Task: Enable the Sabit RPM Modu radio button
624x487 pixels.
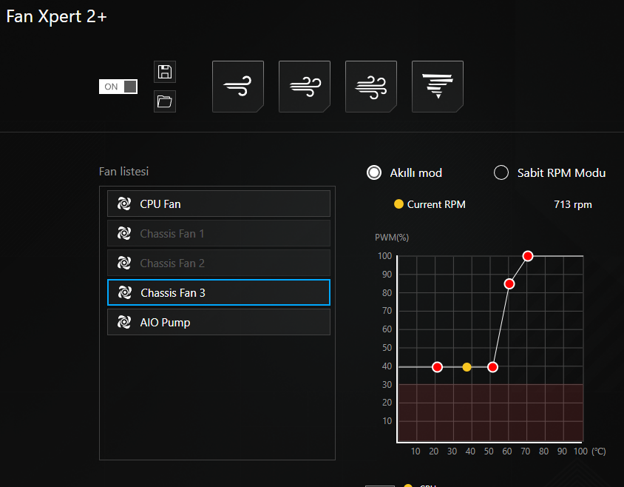Action: point(501,172)
